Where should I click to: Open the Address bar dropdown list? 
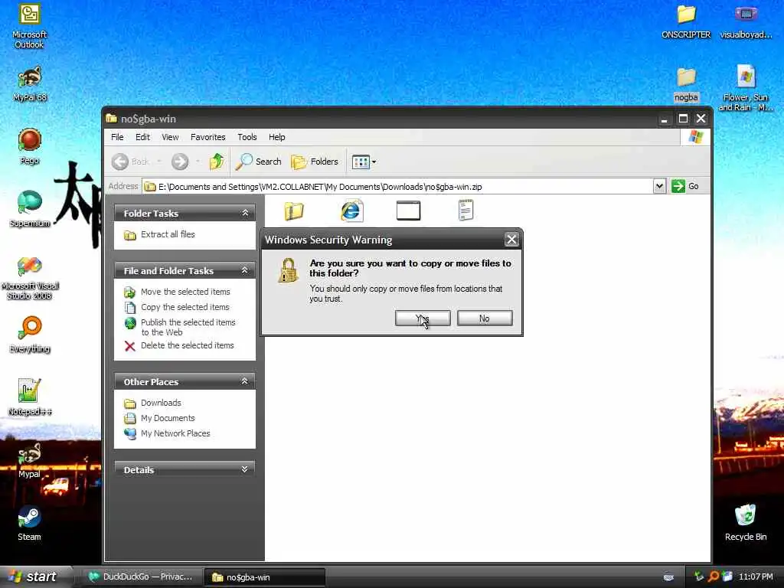pos(659,187)
